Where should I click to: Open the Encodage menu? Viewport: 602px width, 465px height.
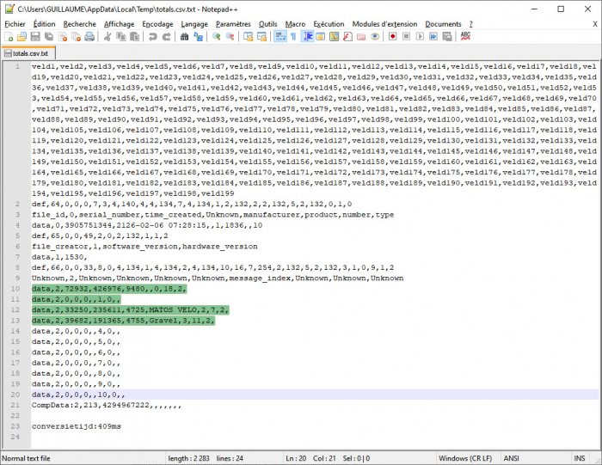157,24
